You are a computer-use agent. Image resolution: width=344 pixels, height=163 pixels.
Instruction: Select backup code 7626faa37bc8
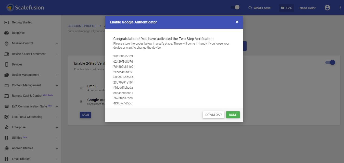(x=123, y=98)
